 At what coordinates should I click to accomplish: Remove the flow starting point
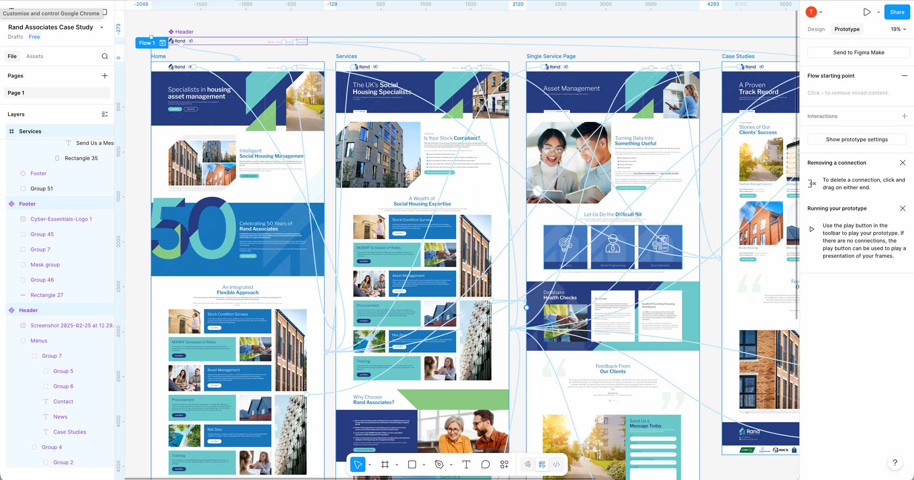coord(904,76)
